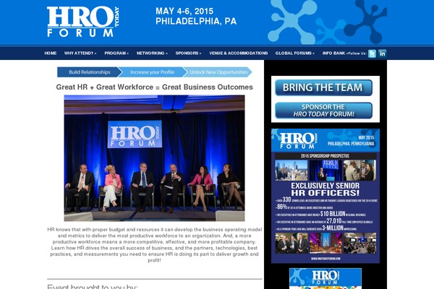Select the Increase your Profile step
Screen dimensions: 434x289
153,72
